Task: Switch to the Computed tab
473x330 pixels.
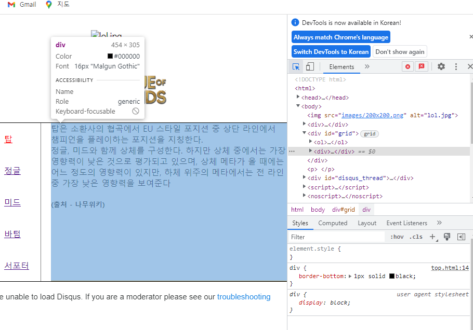Action: (x=333, y=223)
